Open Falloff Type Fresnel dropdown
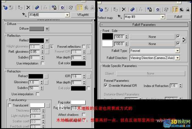The width and height of the screenshot is (192, 129). pyautogui.click(x=177, y=51)
